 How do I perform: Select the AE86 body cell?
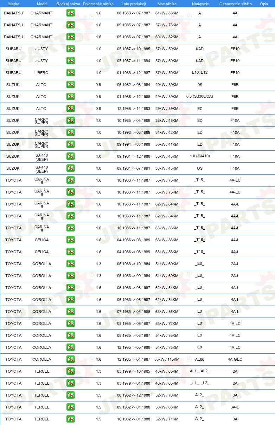[200, 359]
